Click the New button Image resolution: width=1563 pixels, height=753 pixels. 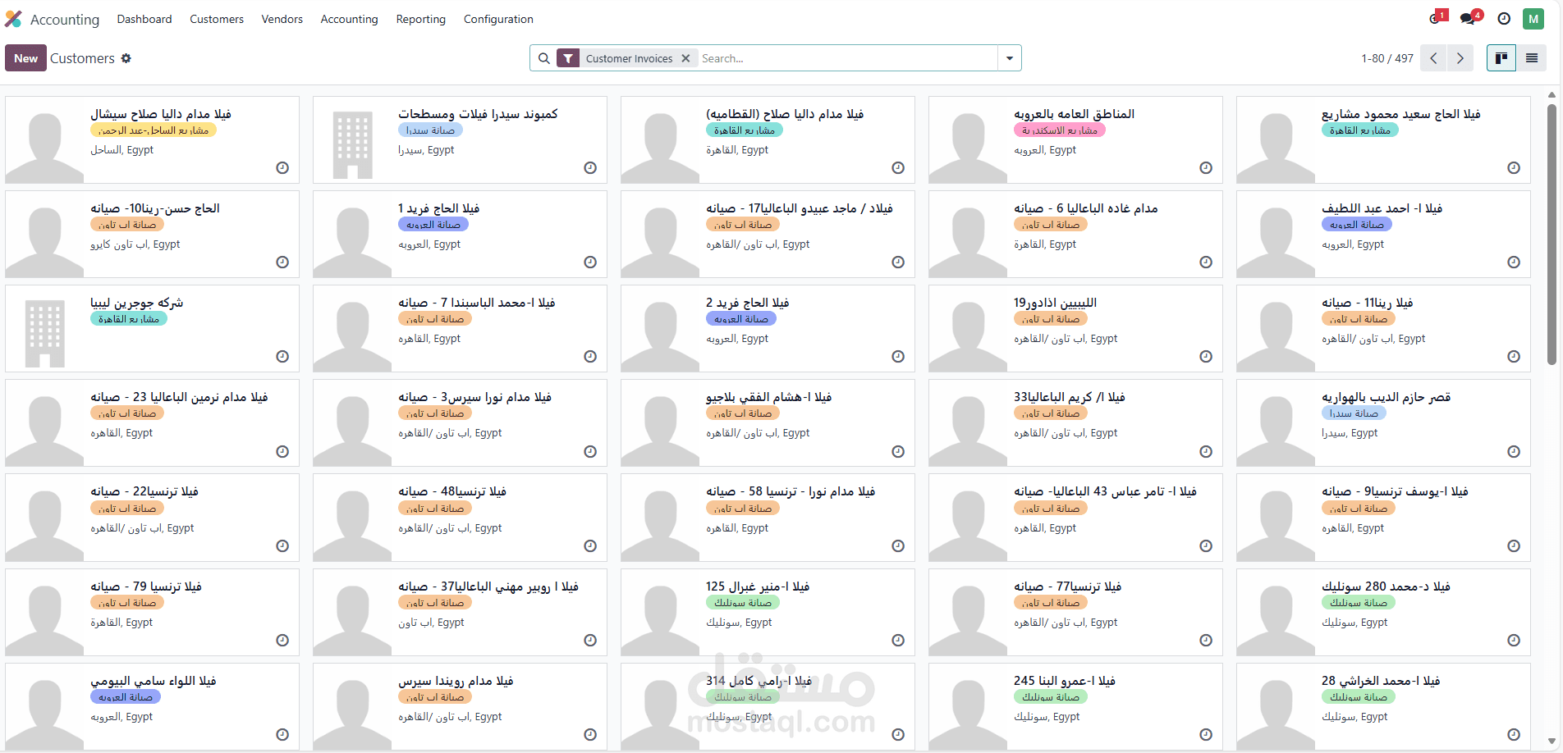[x=25, y=58]
